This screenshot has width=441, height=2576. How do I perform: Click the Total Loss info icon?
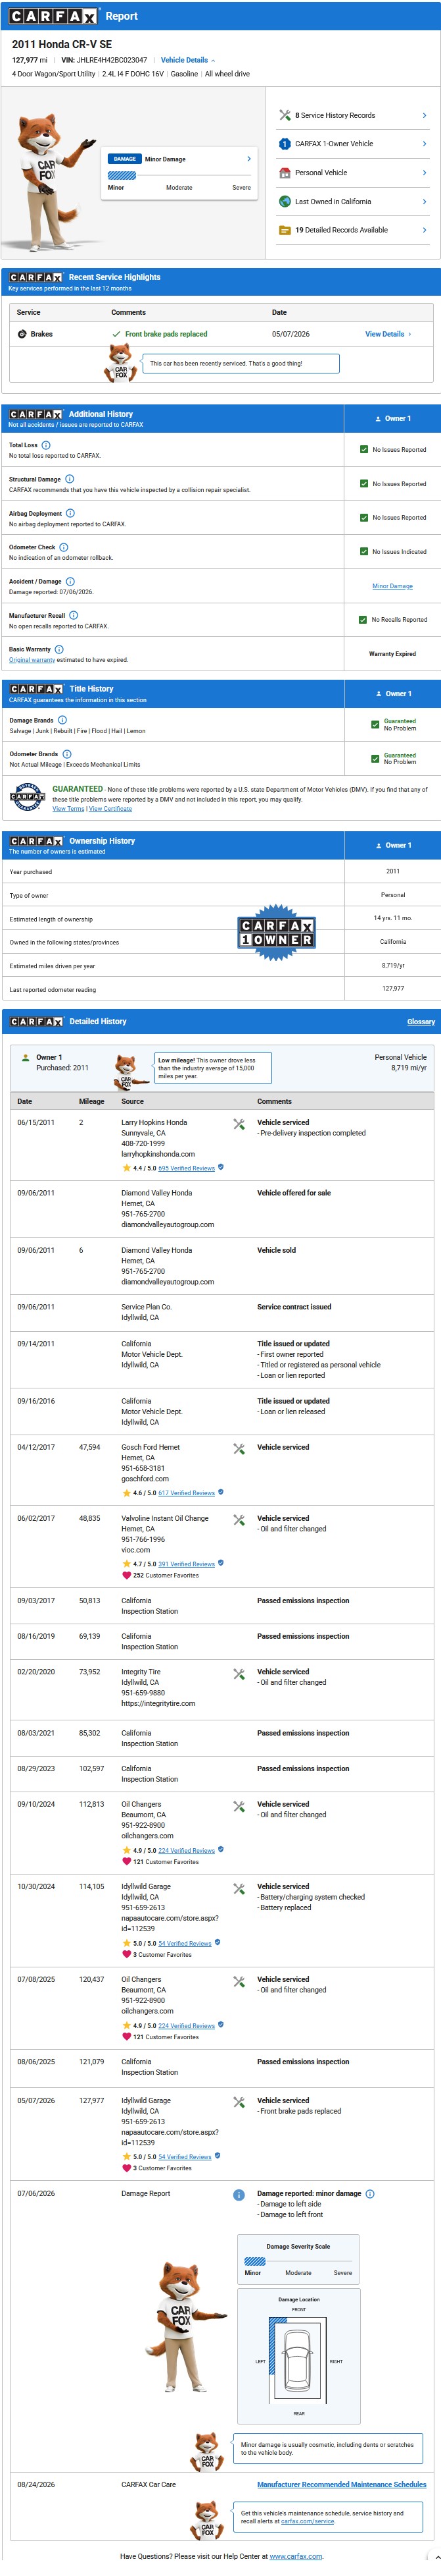coord(46,445)
